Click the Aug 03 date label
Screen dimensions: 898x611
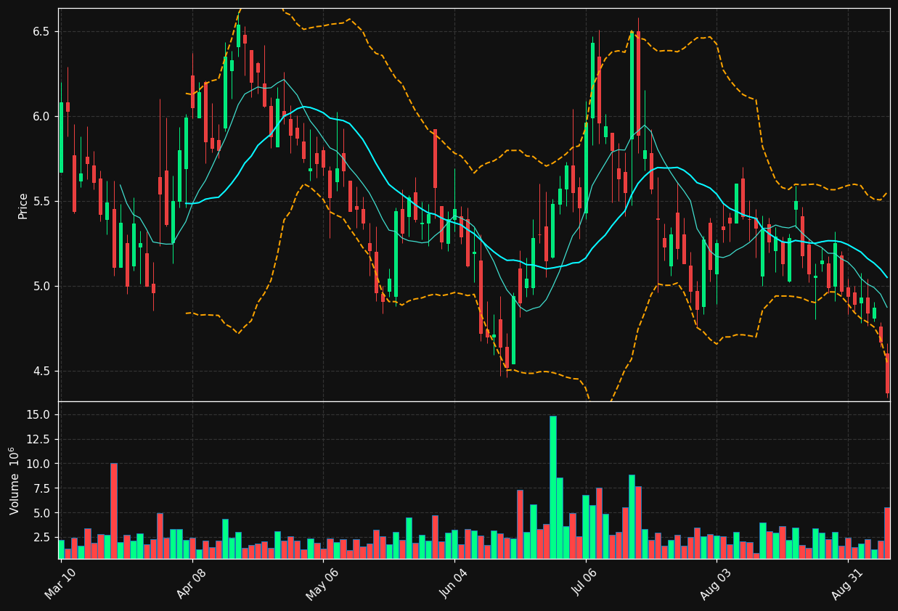tap(716, 584)
